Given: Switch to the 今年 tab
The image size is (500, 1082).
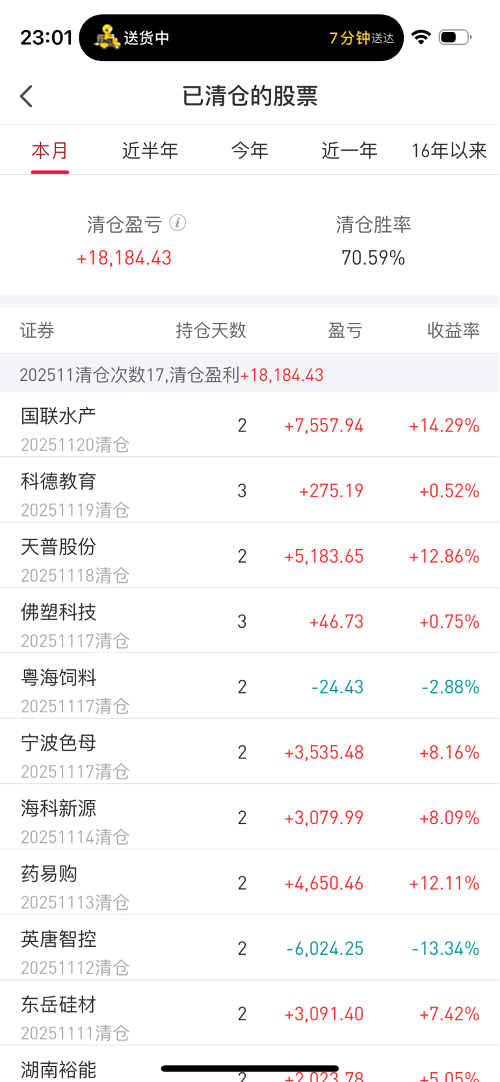Looking at the screenshot, I should click(250, 151).
